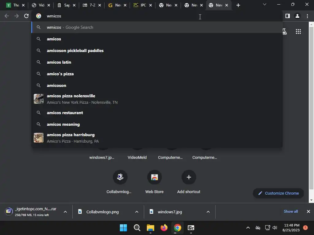Open the Chrome profile menu
The width and height of the screenshot is (314, 235).
pyautogui.click(x=297, y=16)
